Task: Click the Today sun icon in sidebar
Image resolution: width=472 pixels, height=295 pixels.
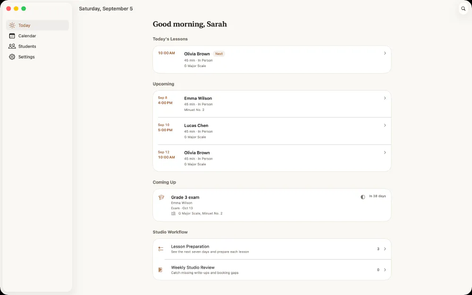Action: [x=12, y=25]
